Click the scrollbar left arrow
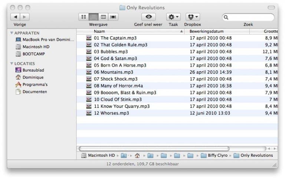The image size is (285, 179). pos(269,149)
